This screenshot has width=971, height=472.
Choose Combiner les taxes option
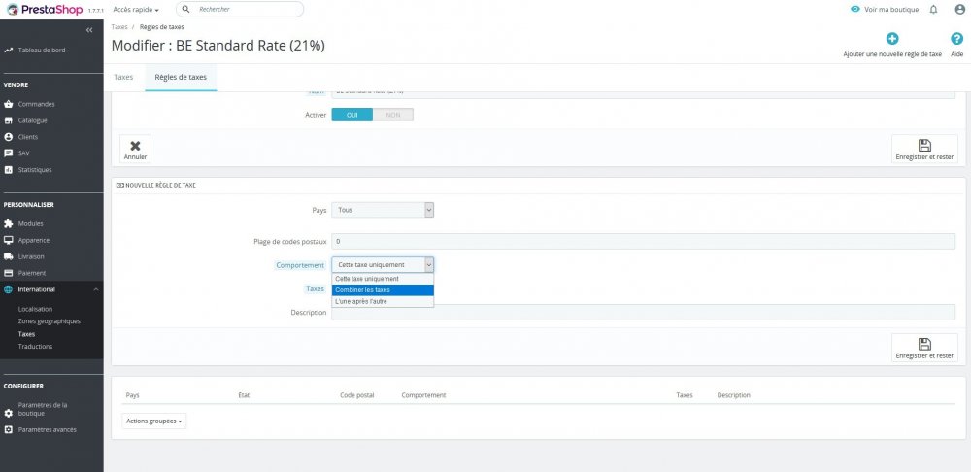pos(383,289)
